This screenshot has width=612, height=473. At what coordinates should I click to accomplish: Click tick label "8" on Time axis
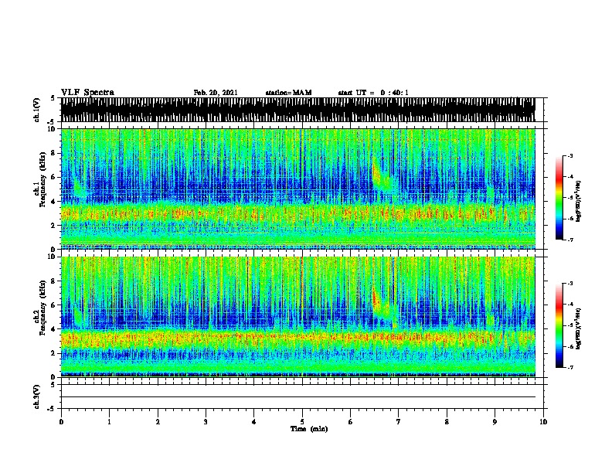pos(447,422)
